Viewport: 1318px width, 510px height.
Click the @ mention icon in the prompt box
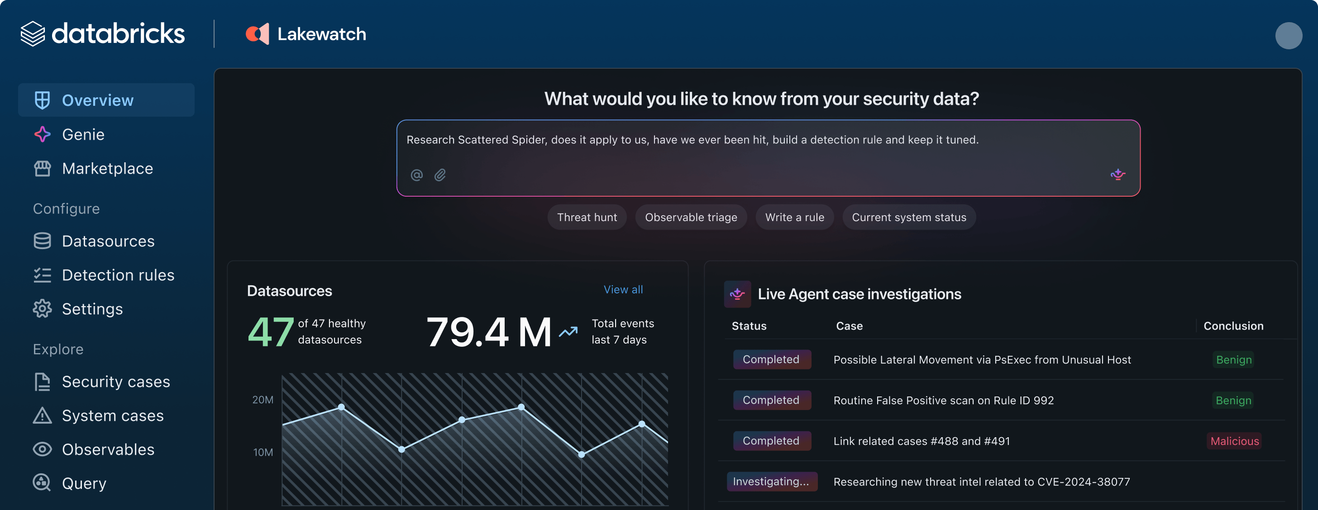[417, 175]
